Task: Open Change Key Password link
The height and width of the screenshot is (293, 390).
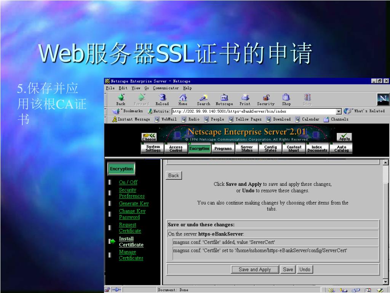Action: pyautogui.click(x=132, y=214)
